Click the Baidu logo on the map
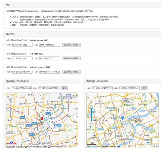Viewport: 164px width, 152px height. [11, 143]
